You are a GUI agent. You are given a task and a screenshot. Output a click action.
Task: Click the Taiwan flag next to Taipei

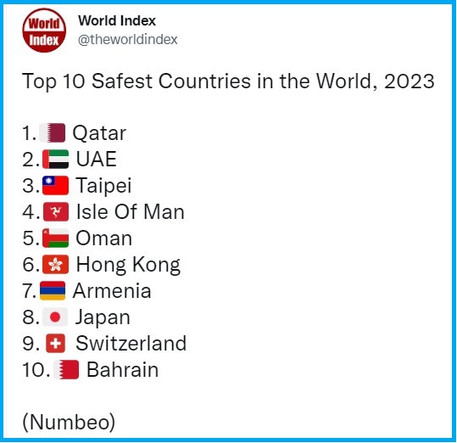point(56,186)
